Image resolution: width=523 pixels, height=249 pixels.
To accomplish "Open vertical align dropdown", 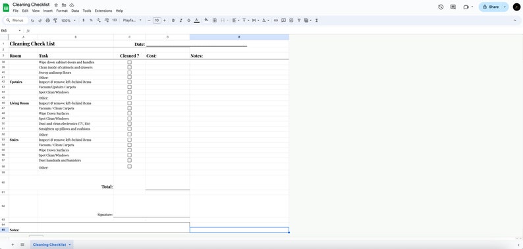I will point(246,20).
